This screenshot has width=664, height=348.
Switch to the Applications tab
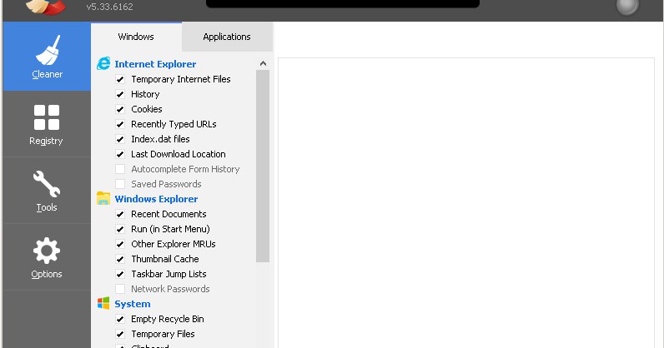click(227, 37)
